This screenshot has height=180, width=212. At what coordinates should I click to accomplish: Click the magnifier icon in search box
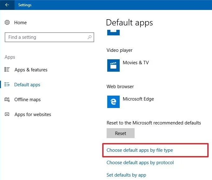90,37
